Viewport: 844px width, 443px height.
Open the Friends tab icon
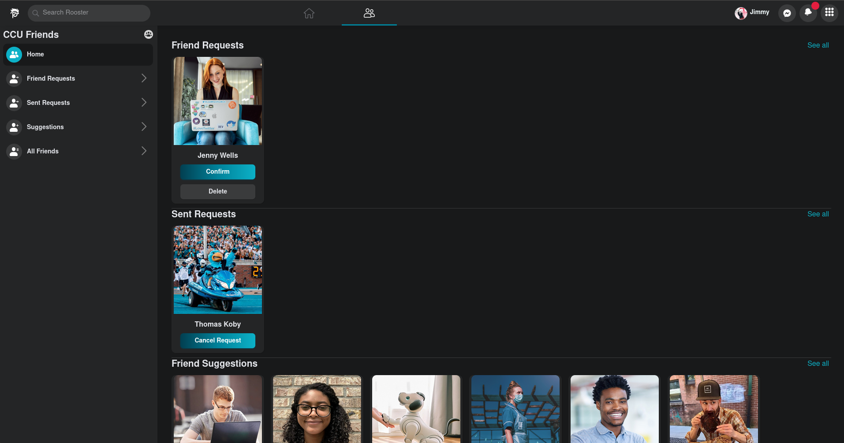(x=369, y=13)
